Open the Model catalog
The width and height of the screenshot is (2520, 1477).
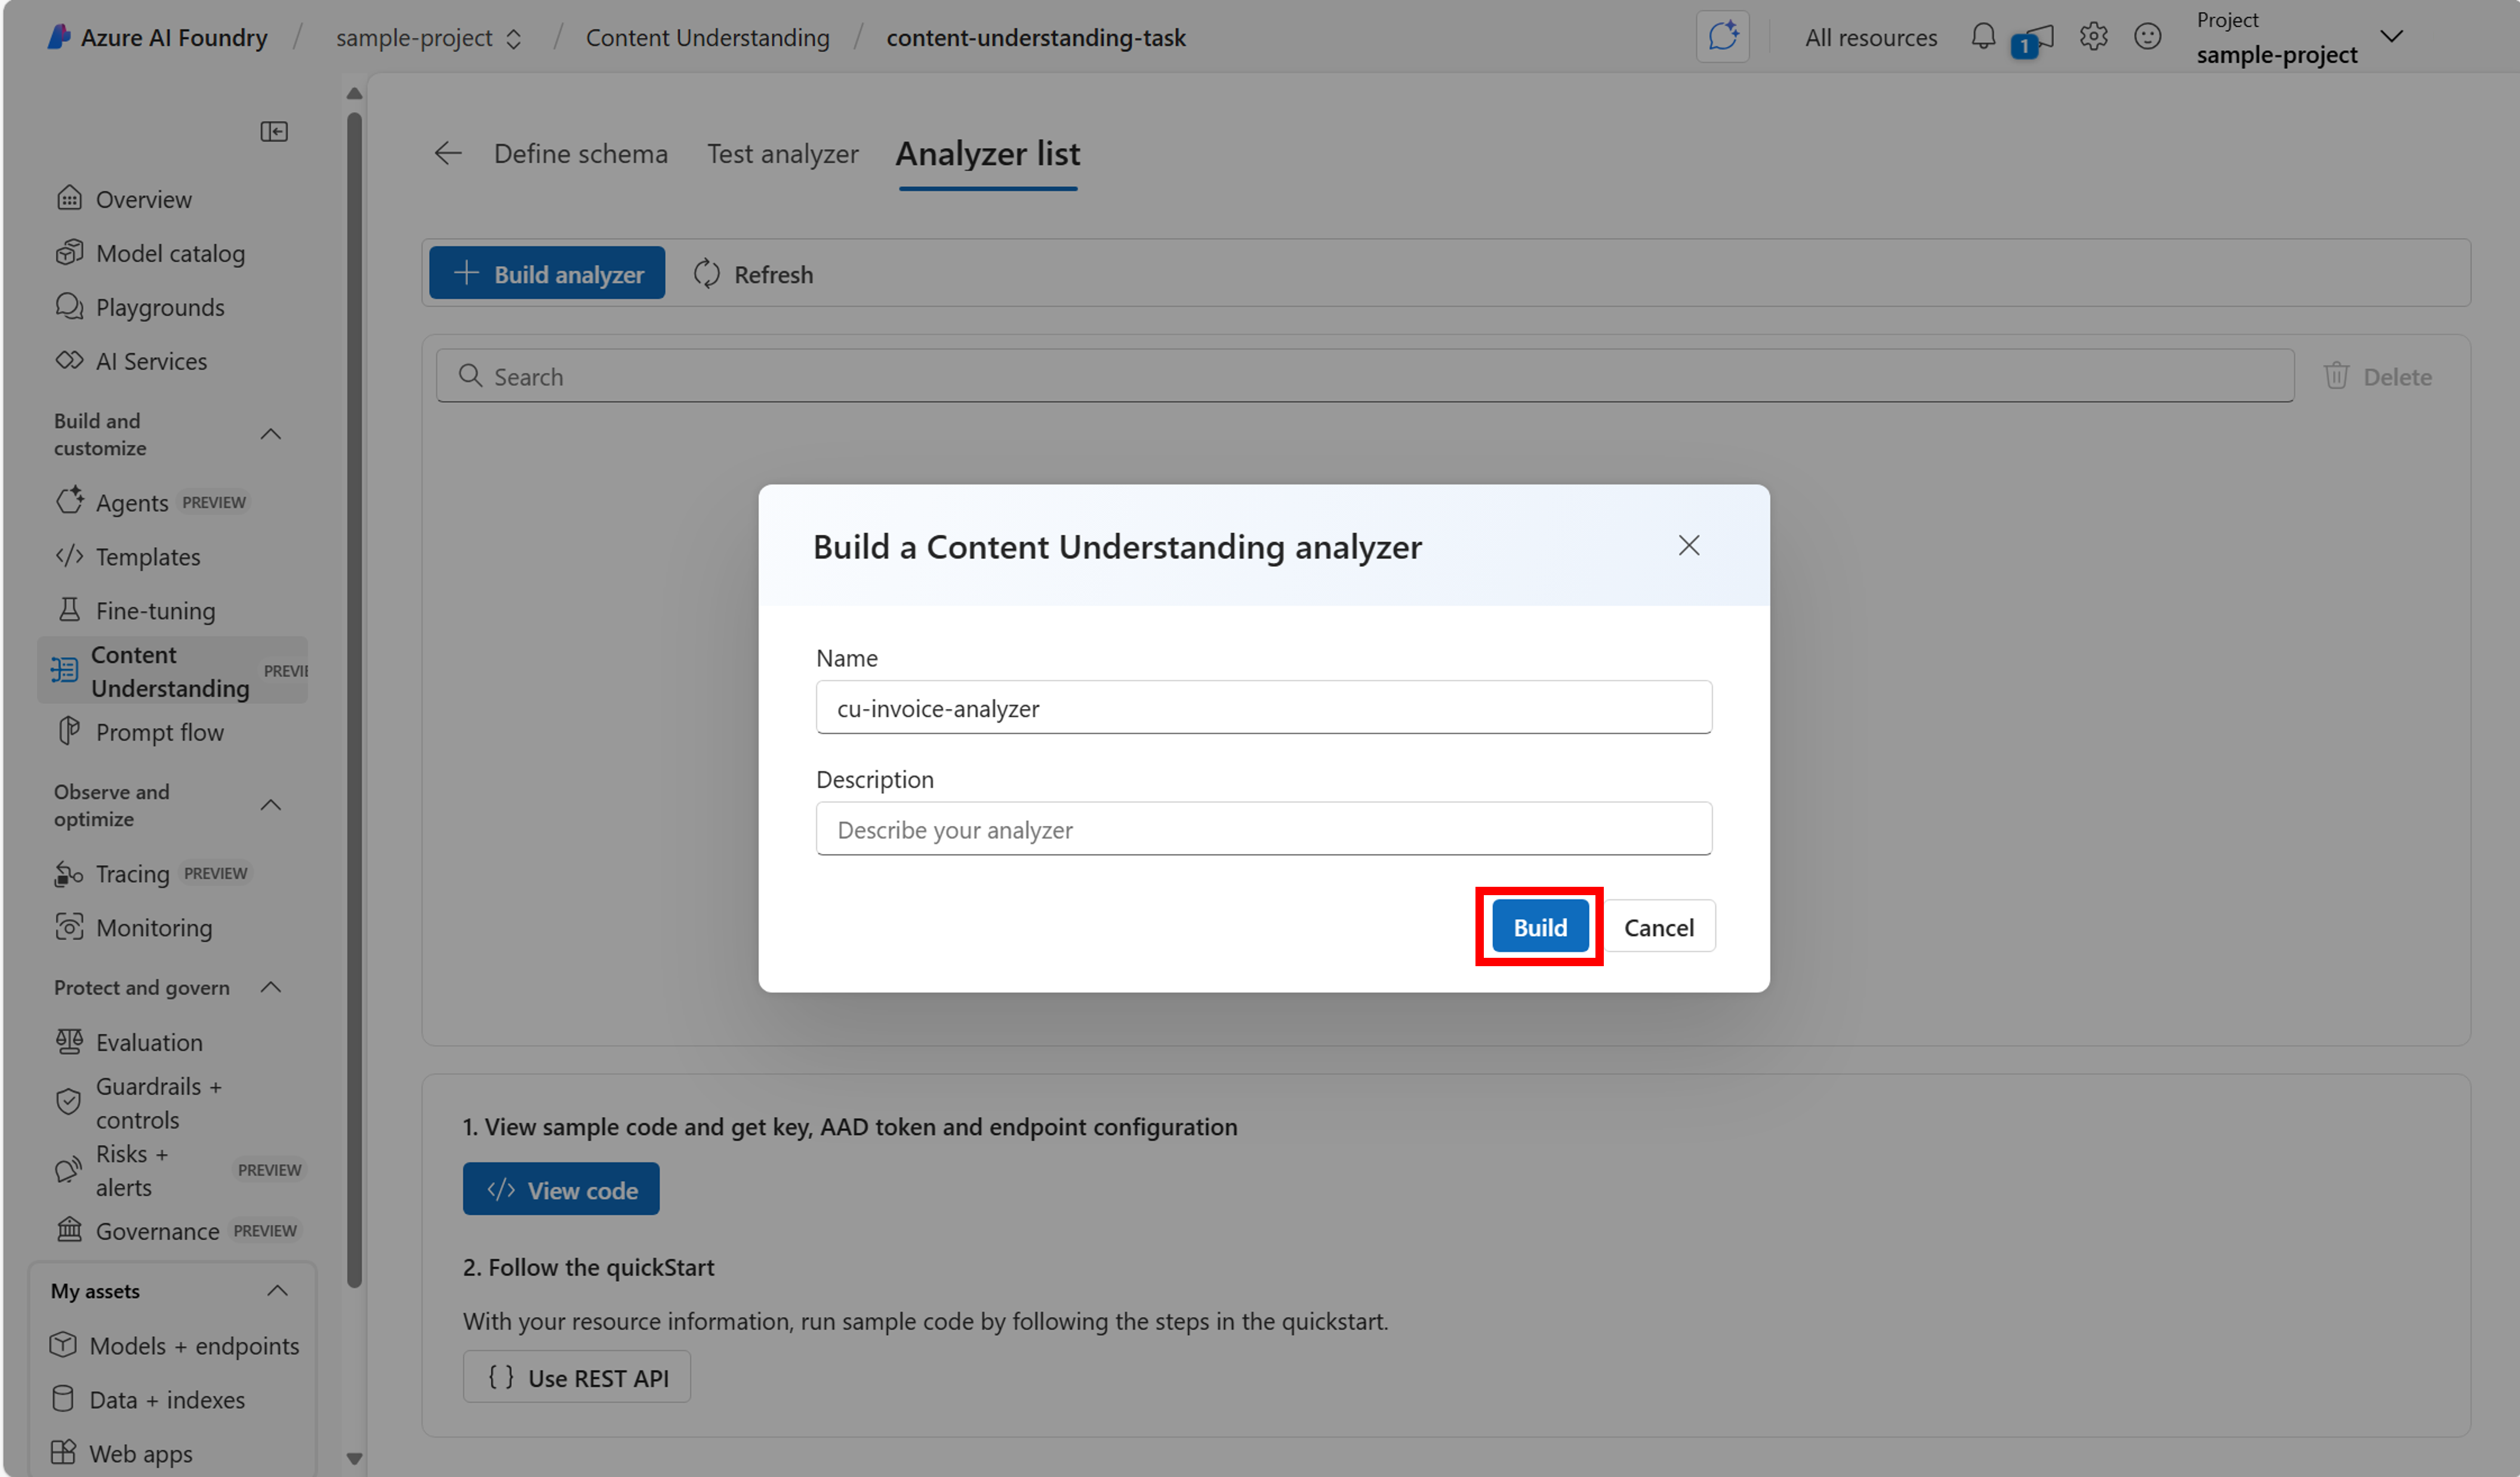(169, 252)
